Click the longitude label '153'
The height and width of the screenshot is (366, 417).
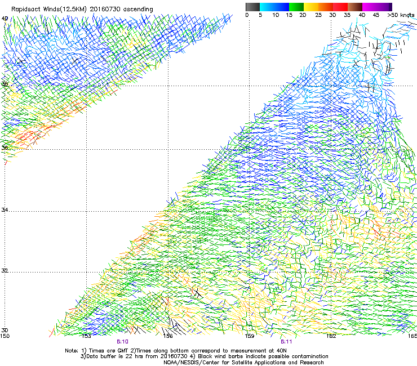[x=86, y=336]
